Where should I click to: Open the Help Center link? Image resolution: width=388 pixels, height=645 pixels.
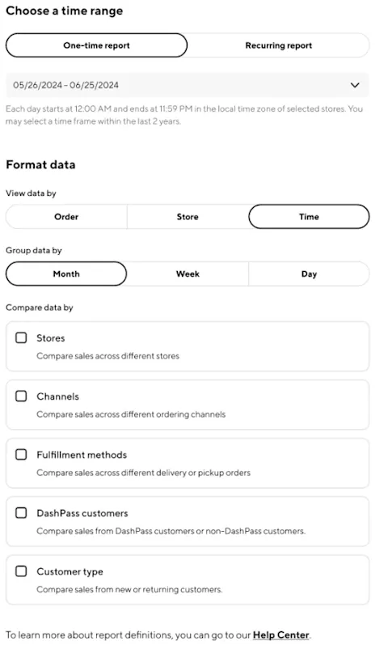click(x=280, y=634)
